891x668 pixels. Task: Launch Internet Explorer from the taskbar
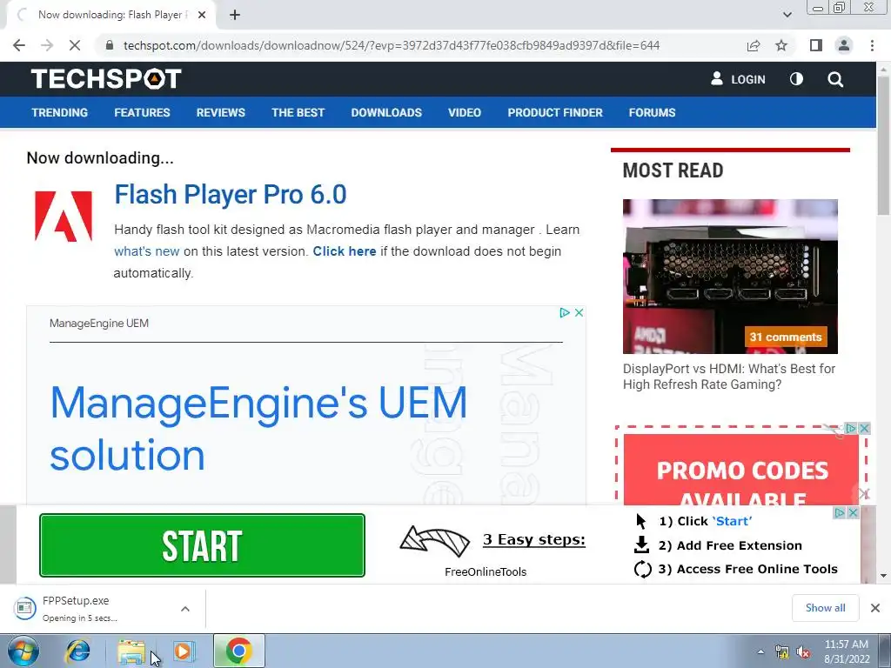(x=77, y=651)
